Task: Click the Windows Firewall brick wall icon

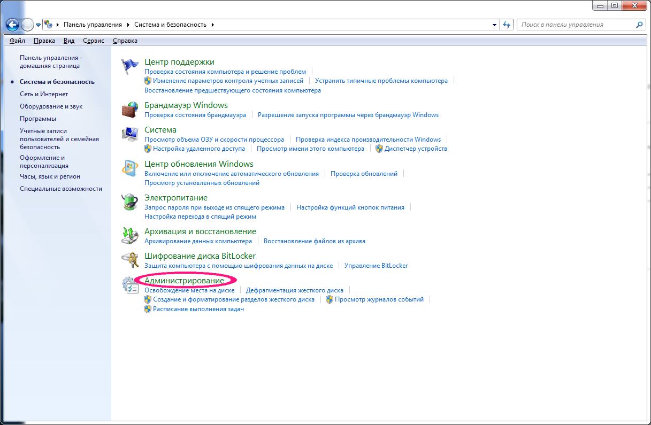Action: coord(130,110)
